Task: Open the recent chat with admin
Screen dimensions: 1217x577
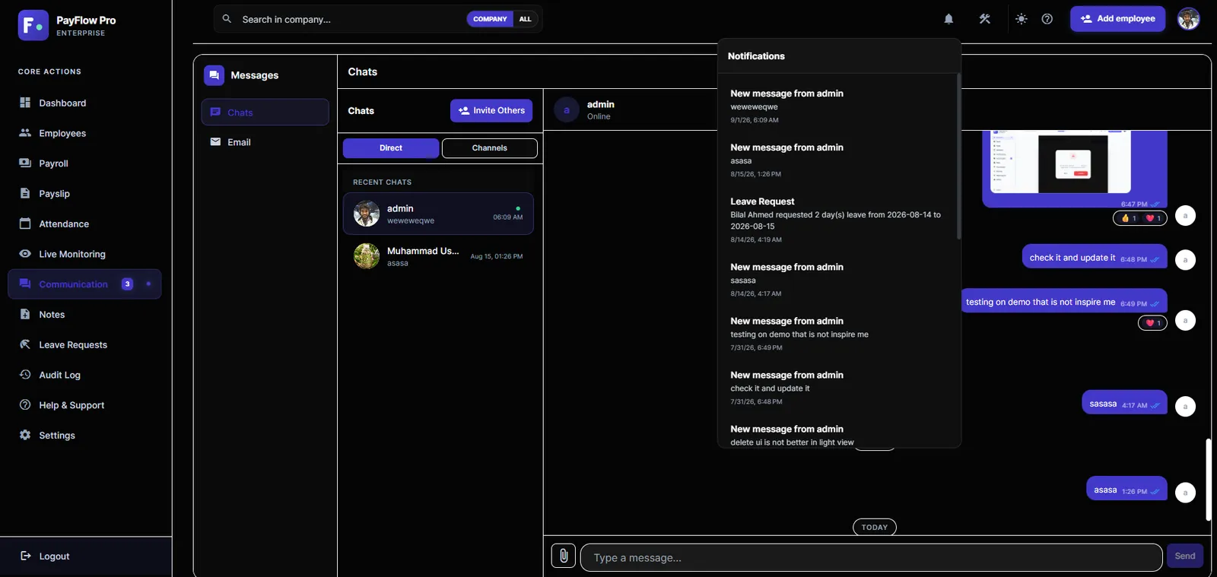Action: tap(438, 214)
